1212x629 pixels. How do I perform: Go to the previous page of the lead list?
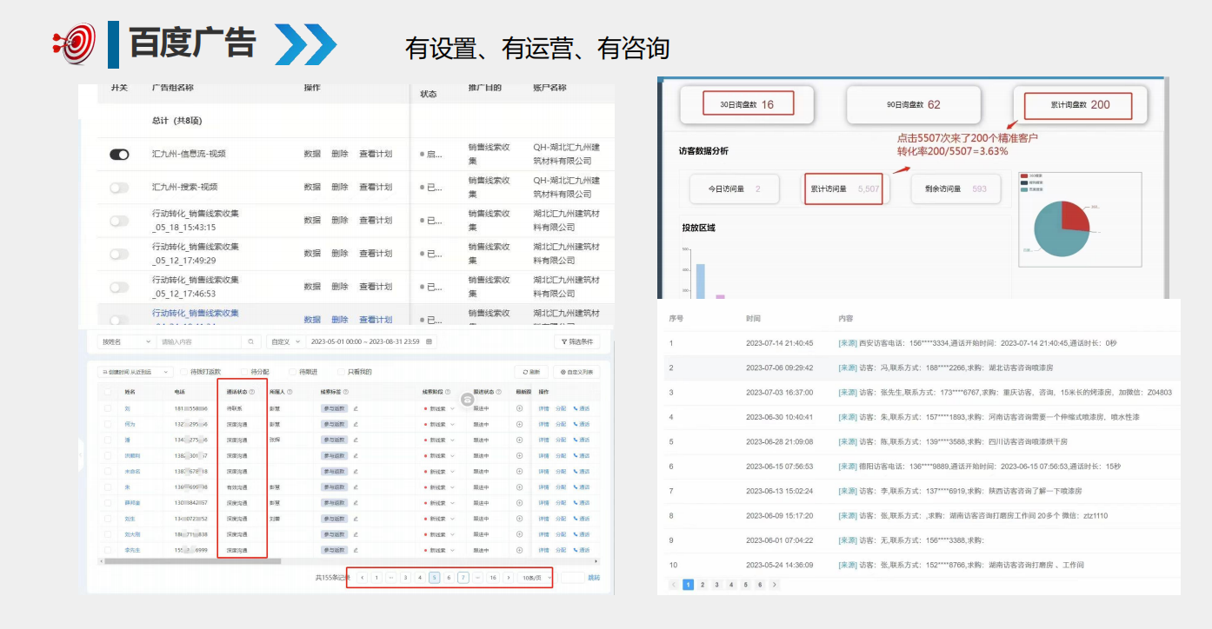(x=362, y=578)
